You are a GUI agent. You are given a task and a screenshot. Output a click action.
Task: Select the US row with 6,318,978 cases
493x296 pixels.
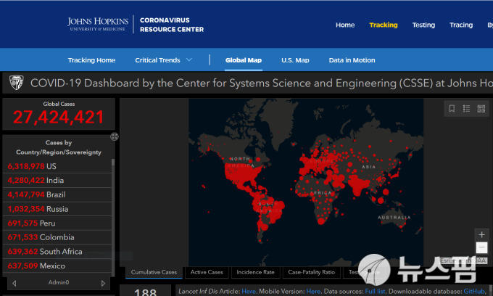(57, 166)
